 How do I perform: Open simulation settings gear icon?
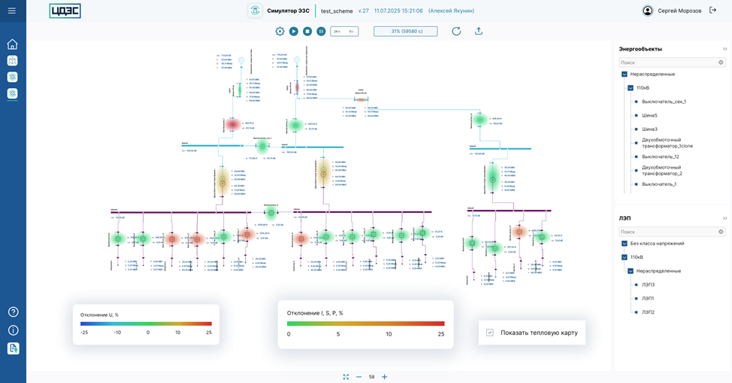coord(280,32)
